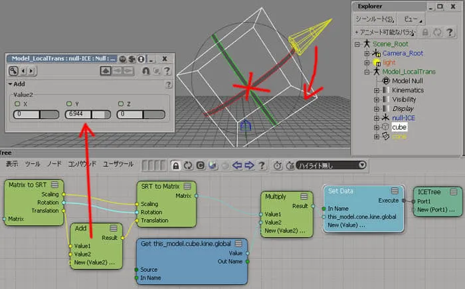Expand the Camera_Root tree node

click(x=367, y=53)
